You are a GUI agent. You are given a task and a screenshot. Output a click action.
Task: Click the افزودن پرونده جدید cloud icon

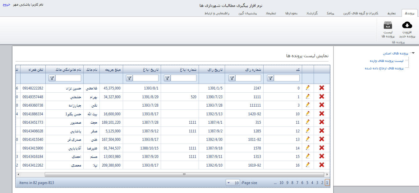[x=407, y=25]
